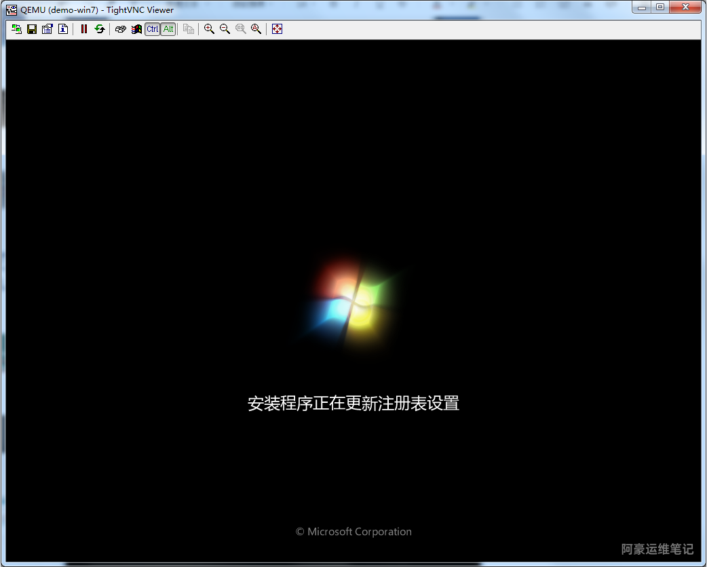The height and width of the screenshot is (567, 707).
Task: Maximize the TightVNC Viewer window
Action: pos(660,7)
